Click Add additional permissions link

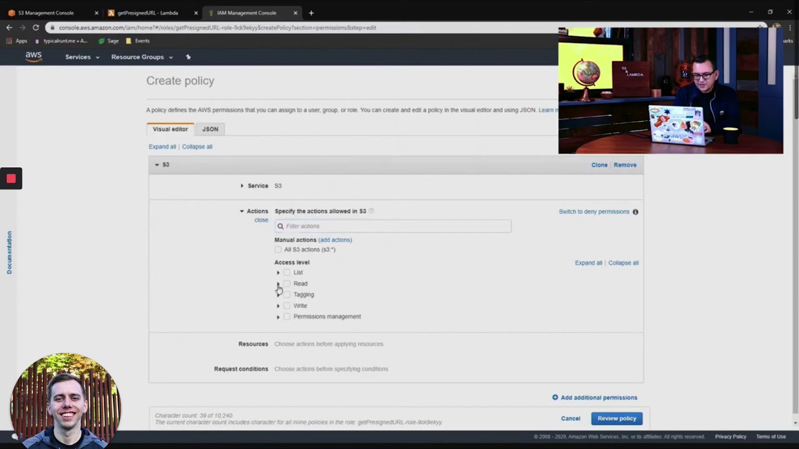click(x=599, y=397)
